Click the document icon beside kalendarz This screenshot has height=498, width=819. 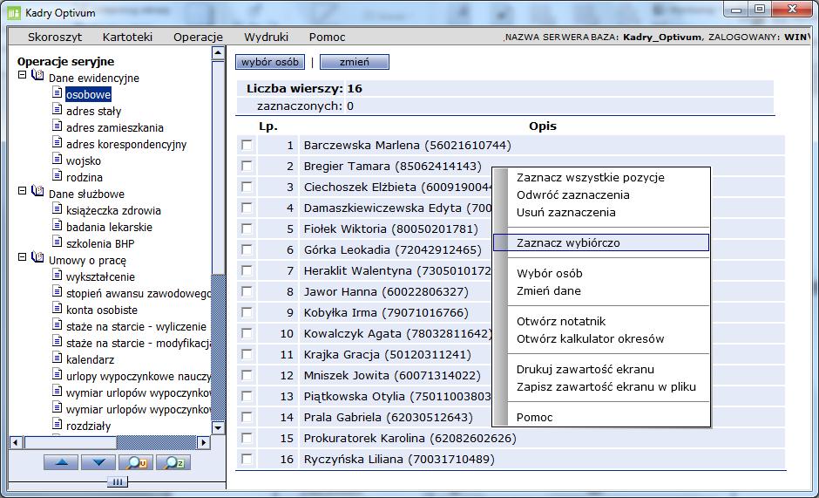click(58, 358)
